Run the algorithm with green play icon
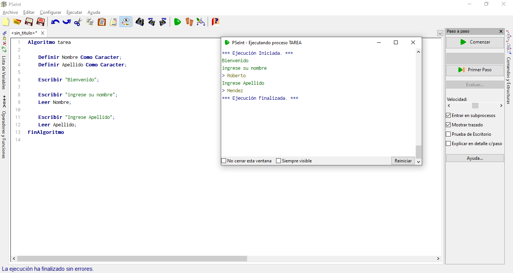Viewport: 513px width, 273px height. click(177, 22)
